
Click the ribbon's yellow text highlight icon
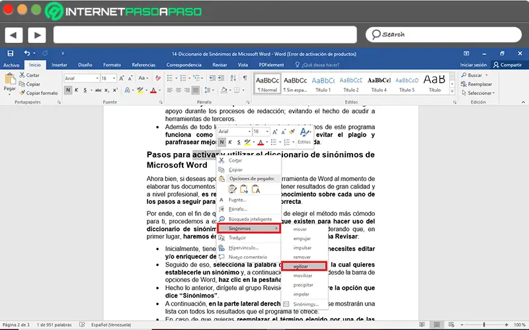pyautogui.click(x=142, y=89)
